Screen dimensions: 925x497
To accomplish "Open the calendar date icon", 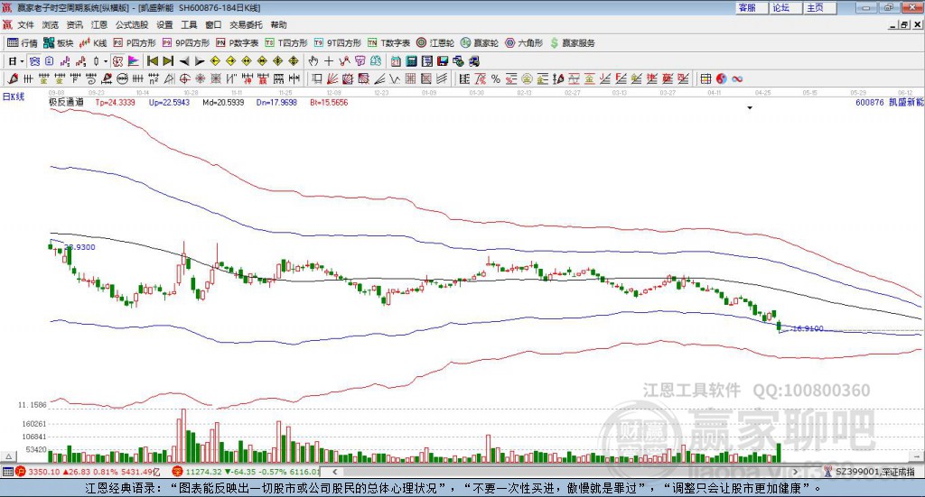I will tap(396, 61).
